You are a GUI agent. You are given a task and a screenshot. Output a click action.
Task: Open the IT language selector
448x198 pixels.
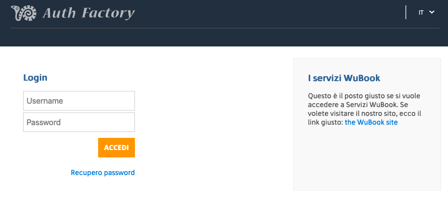[426, 13]
